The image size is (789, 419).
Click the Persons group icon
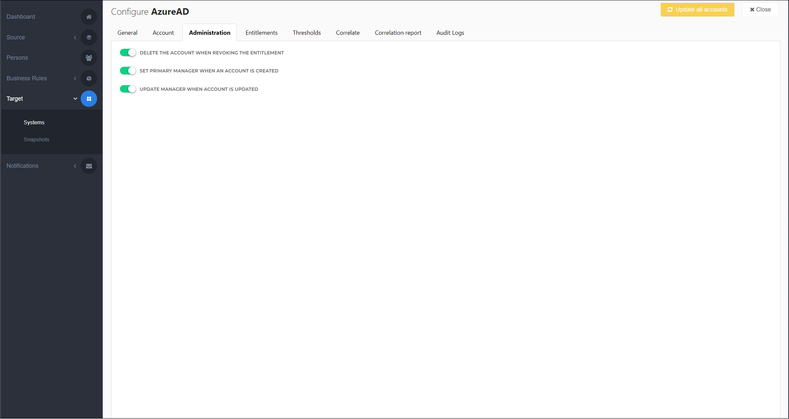coord(89,58)
